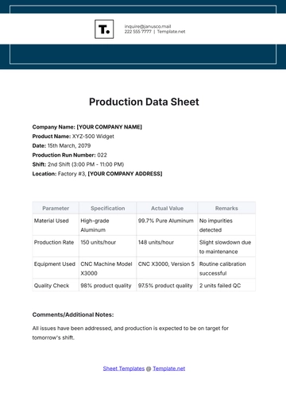The image size is (286, 404).
Task: Click the 99.7% Pure Aluminum cell
Action: coord(167,225)
